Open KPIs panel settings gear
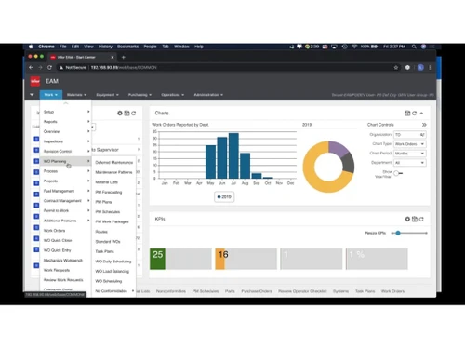The image size is (465, 349). tap(407, 219)
